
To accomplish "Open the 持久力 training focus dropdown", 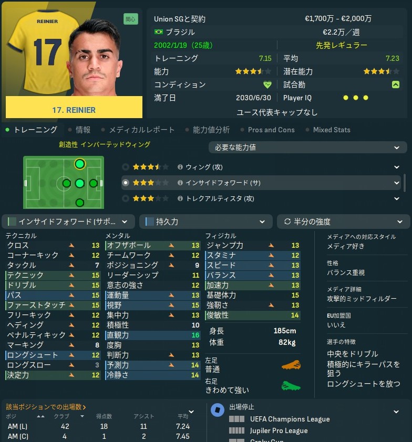I will (205, 222).
